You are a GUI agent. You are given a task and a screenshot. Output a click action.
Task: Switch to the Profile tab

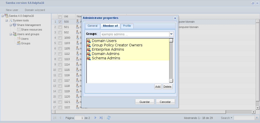pos(127,26)
